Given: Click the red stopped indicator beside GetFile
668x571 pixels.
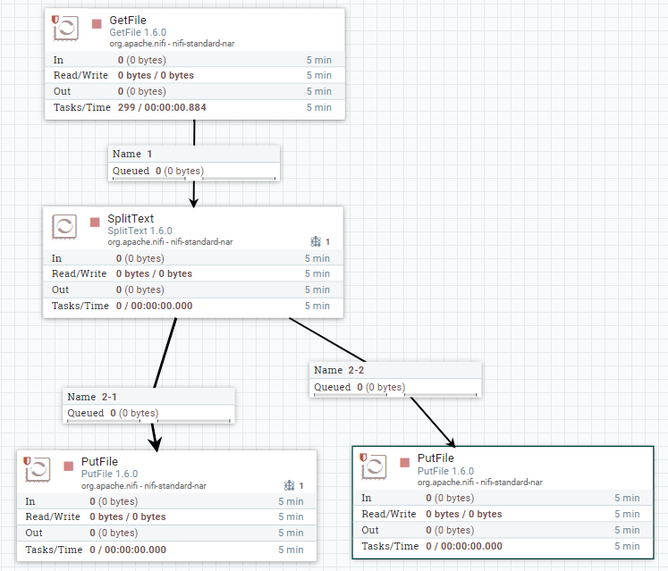Looking at the screenshot, I should click(x=97, y=24).
